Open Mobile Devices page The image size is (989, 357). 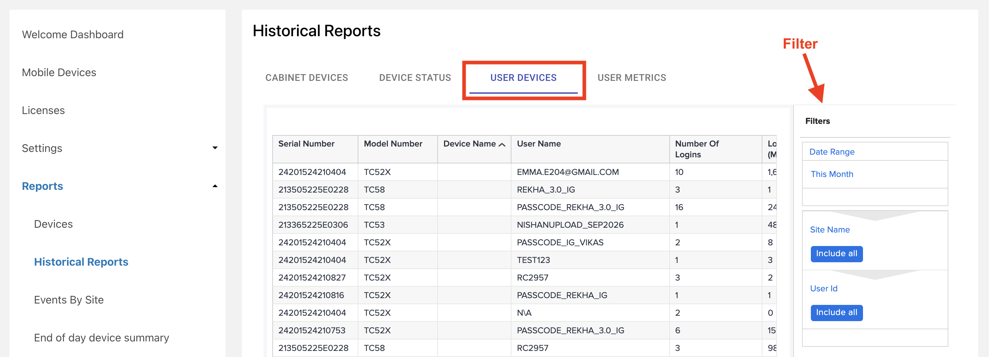coord(59,72)
